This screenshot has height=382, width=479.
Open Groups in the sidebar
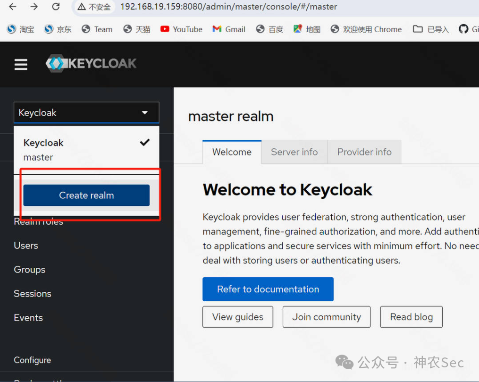point(30,270)
